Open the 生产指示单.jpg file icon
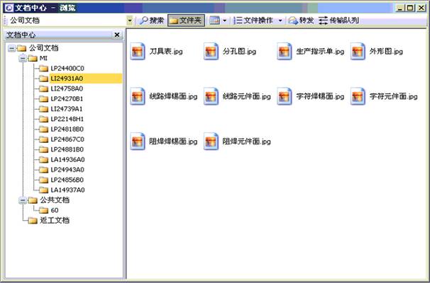 [x=285, y=51]
